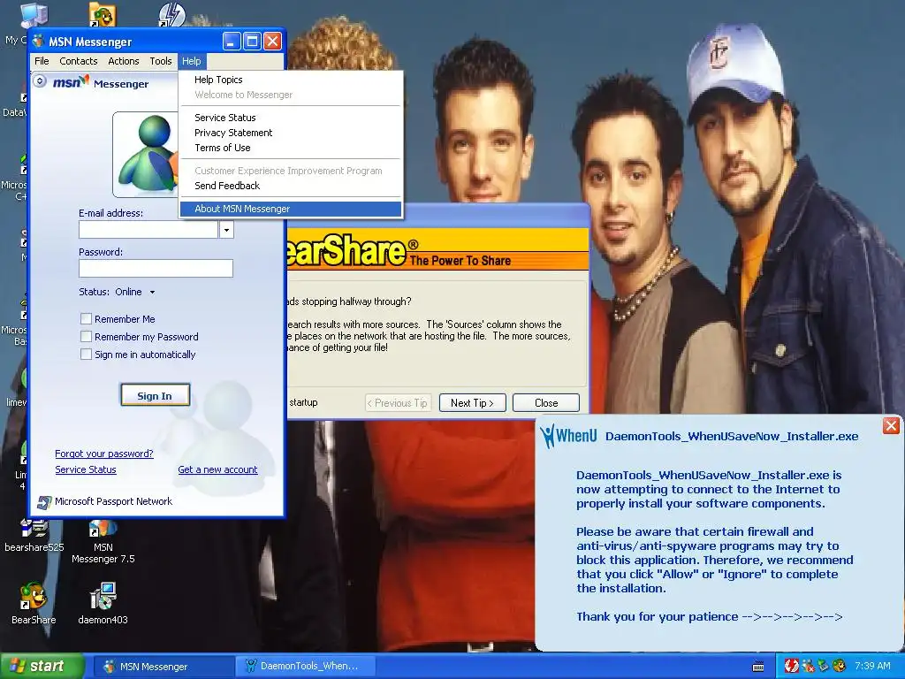Click the WhenU popup installer filename title
This screenshot has height=679, width=905.
(731, 437)
